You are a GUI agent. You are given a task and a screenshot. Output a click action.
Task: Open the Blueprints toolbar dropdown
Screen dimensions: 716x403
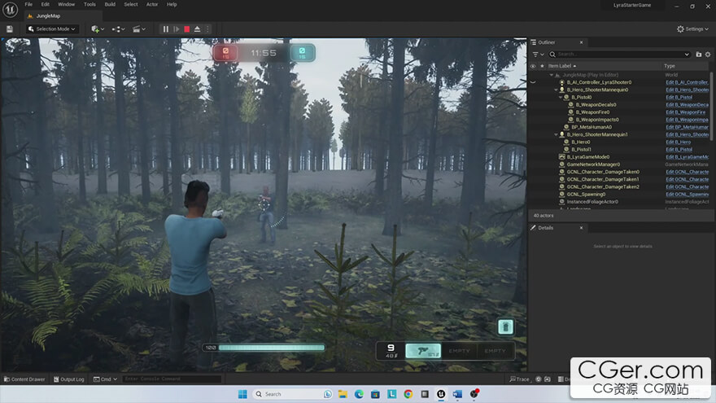click(118, 28)
